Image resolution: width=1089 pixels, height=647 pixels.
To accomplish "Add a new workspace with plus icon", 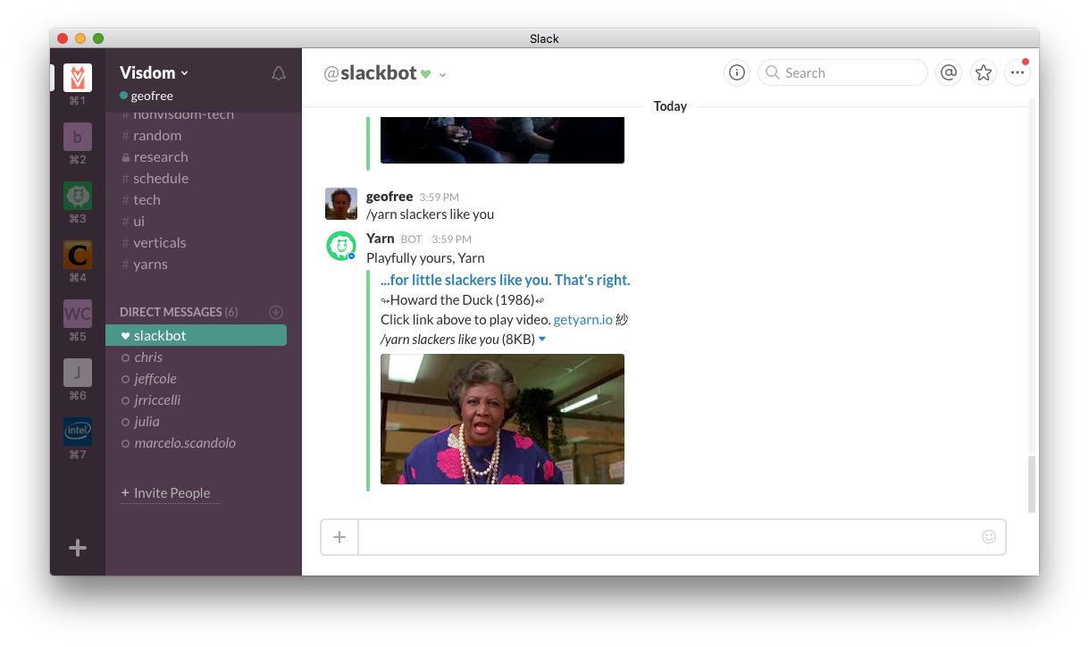I will point(78,548).
